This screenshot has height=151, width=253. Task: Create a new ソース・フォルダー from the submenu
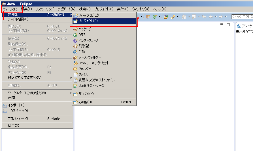104,57
